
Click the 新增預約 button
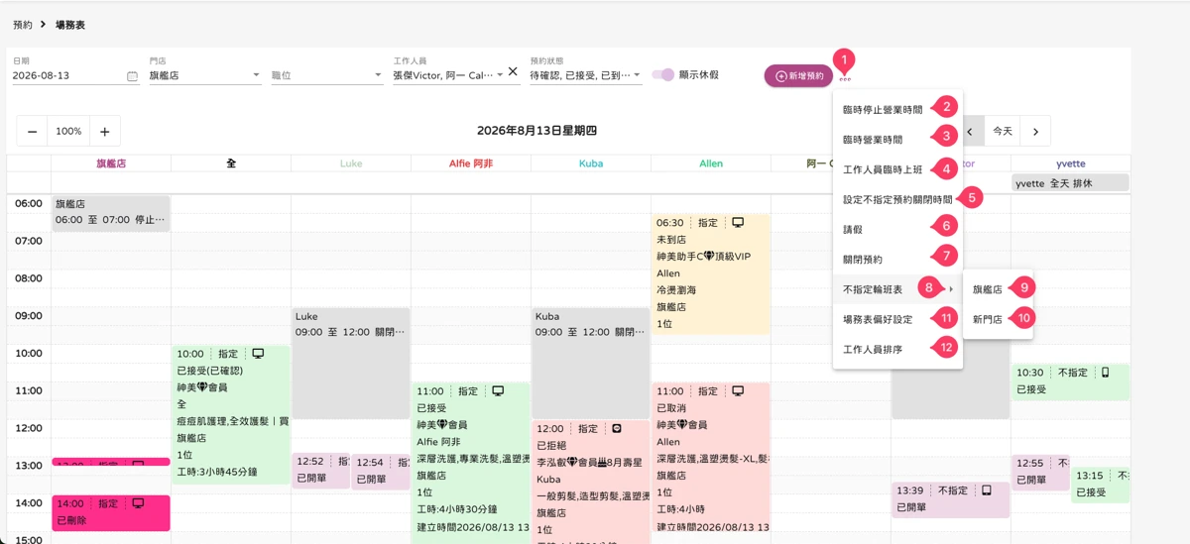click(x=798, y=75)
